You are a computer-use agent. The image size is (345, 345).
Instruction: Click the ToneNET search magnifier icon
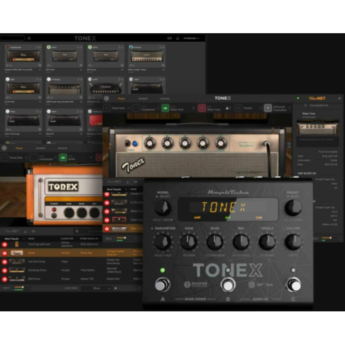(77, 231)
